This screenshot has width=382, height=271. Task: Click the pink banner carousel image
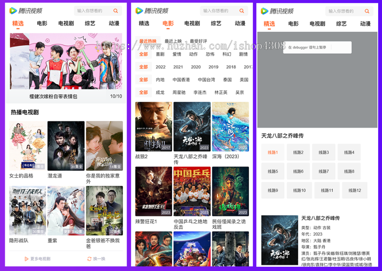pos(76,61)
